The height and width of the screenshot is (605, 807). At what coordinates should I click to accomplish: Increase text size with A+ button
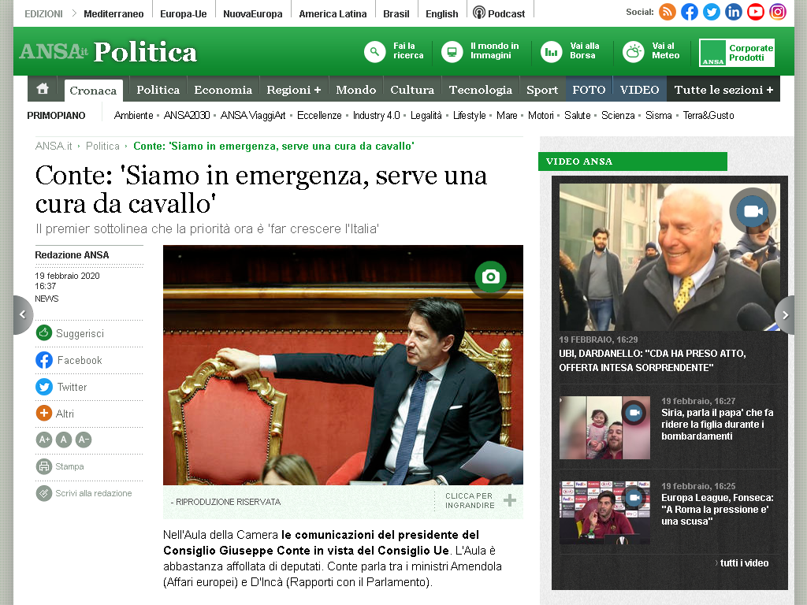(x=44, y=440)
